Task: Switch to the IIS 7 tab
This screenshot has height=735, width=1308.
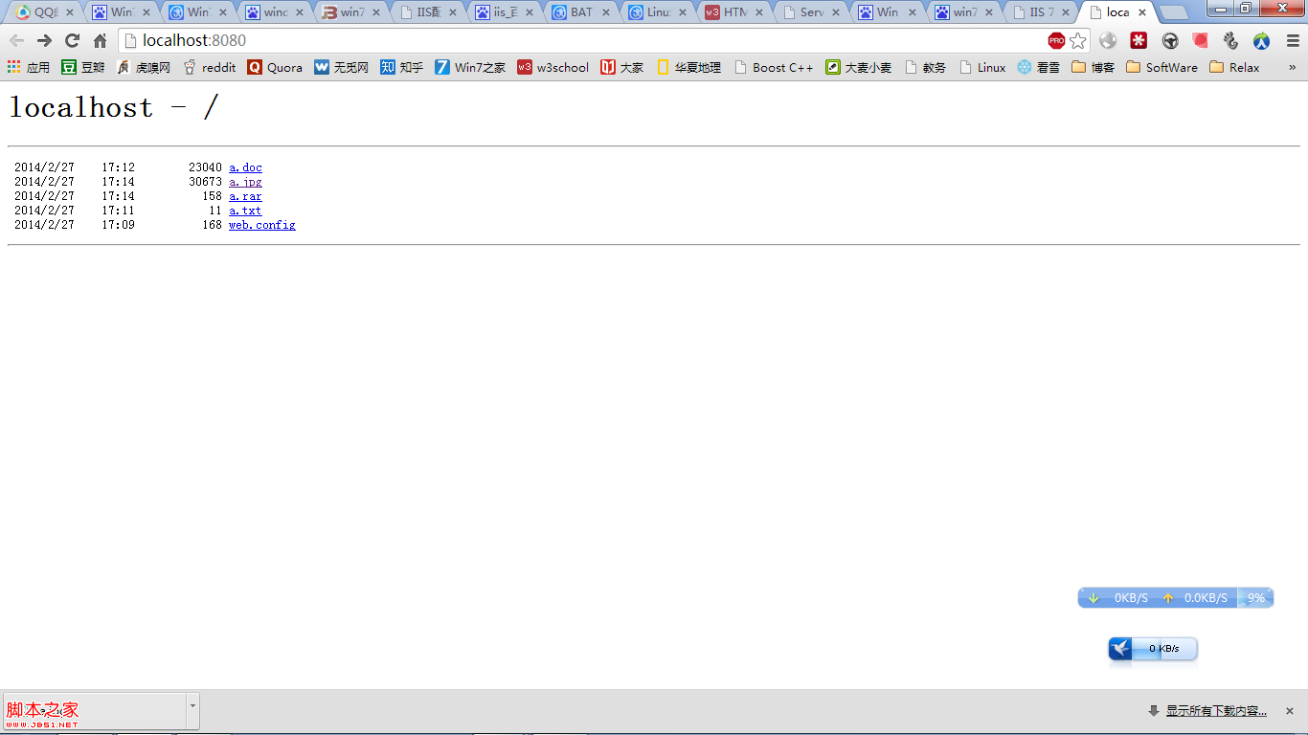Action: click(1040, 12)
